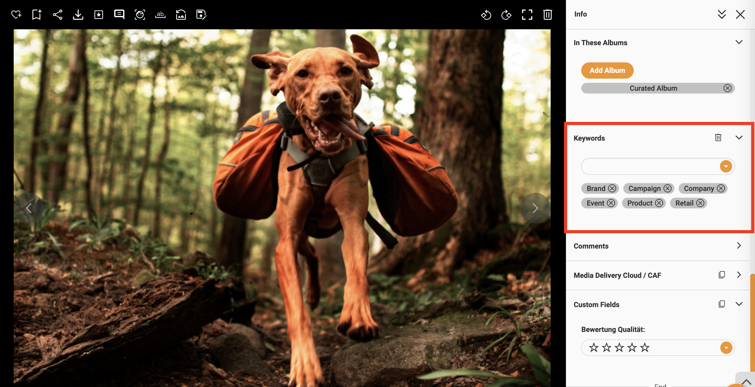Collapse all Info sections with double chevron
Viewport: 755px width, 387px height.
point(722,14)
